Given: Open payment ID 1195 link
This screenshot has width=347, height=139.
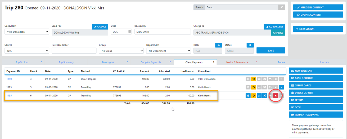Looking at the screenshot, I should 9,96.
